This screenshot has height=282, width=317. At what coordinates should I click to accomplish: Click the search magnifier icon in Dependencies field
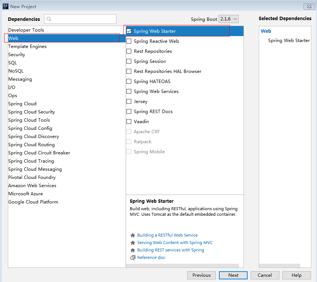(49, 19)
